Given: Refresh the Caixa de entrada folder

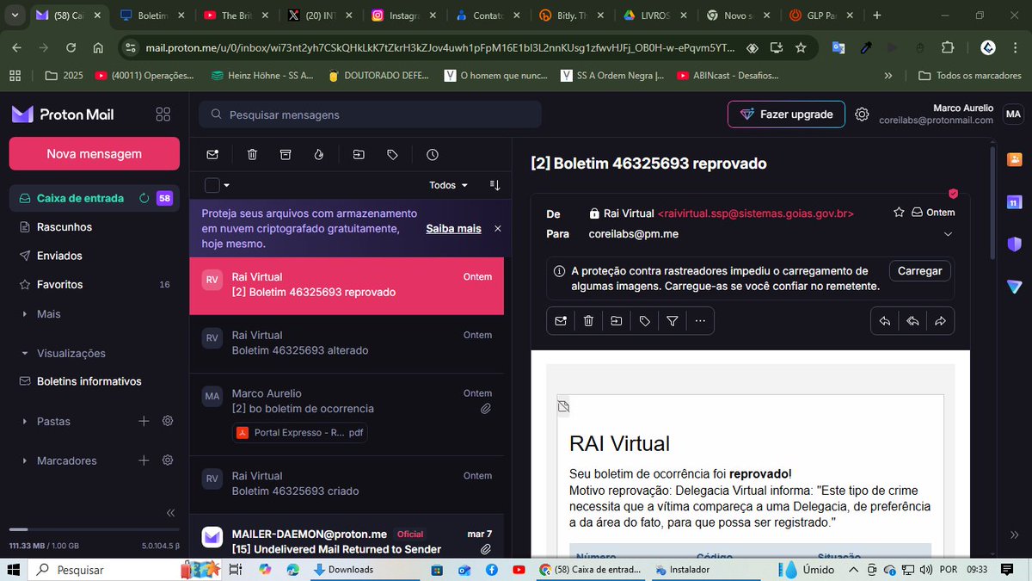Looking at the screenshot, I should tap(144, 198).
